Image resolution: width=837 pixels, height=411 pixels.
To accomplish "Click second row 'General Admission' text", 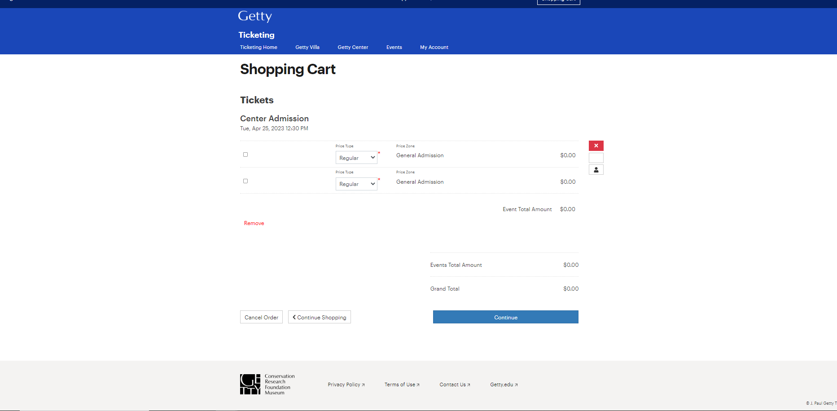I will 420,182.
